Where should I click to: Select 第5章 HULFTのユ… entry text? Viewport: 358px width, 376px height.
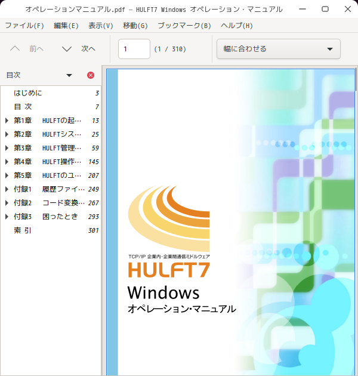[48, 175]
